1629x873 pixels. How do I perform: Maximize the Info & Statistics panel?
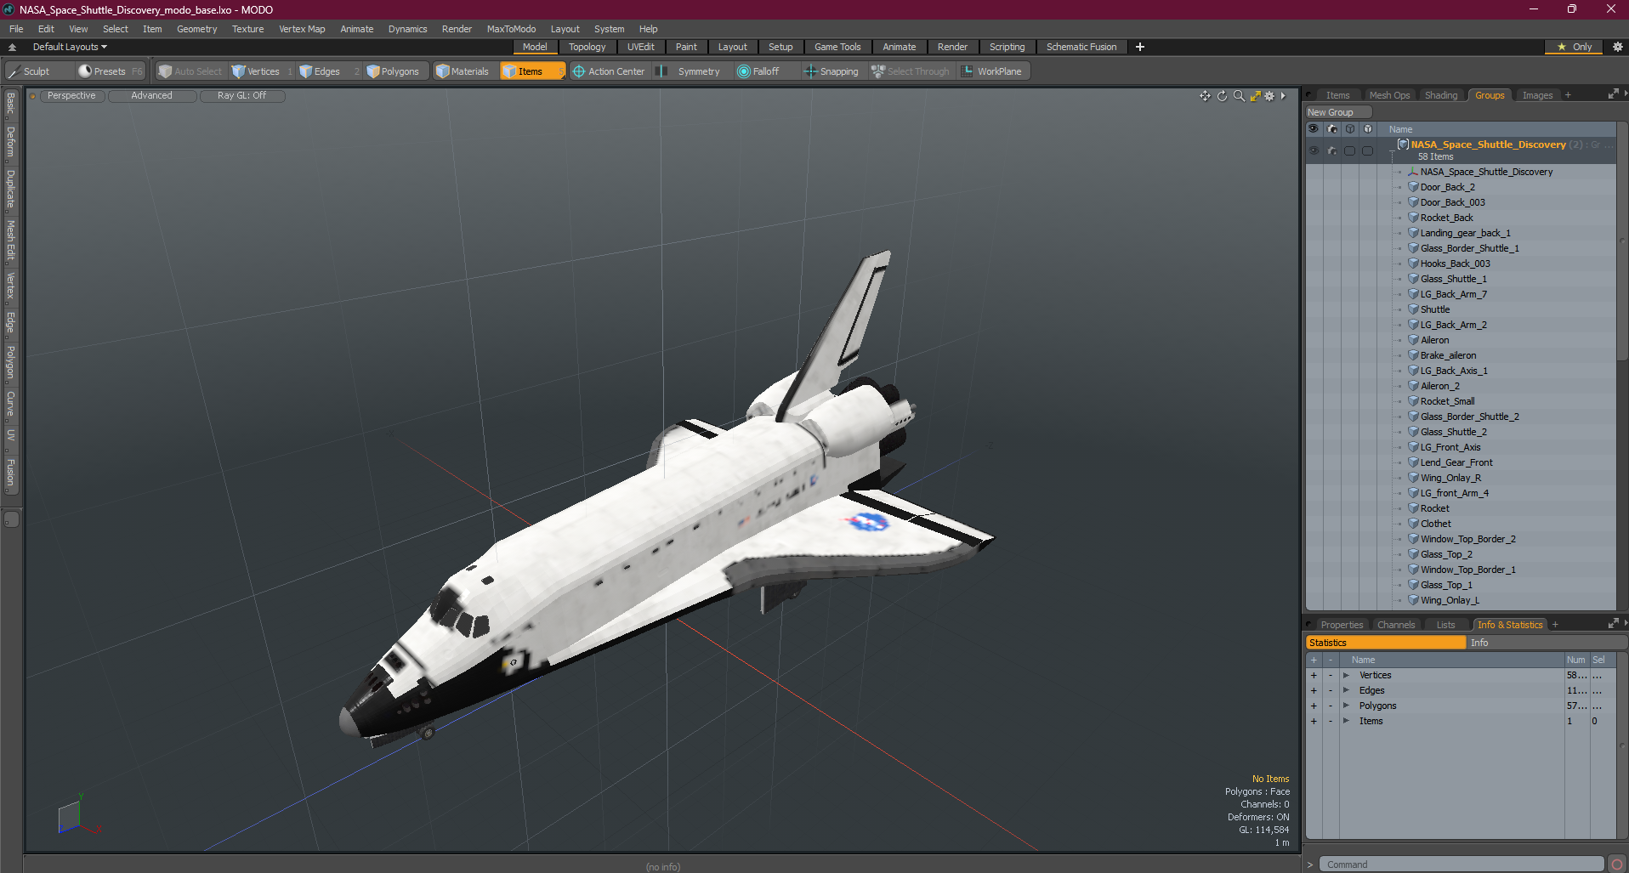(x=1613, y=624)
